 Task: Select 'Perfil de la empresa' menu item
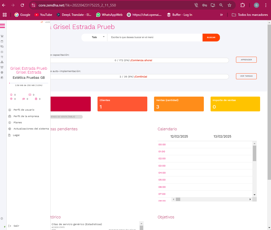tap(26, 116)
